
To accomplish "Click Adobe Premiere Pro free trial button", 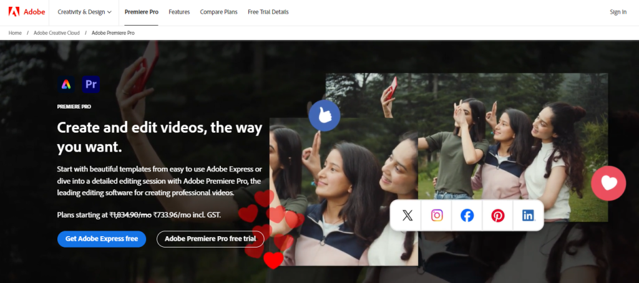I will [x=210, y=239].
